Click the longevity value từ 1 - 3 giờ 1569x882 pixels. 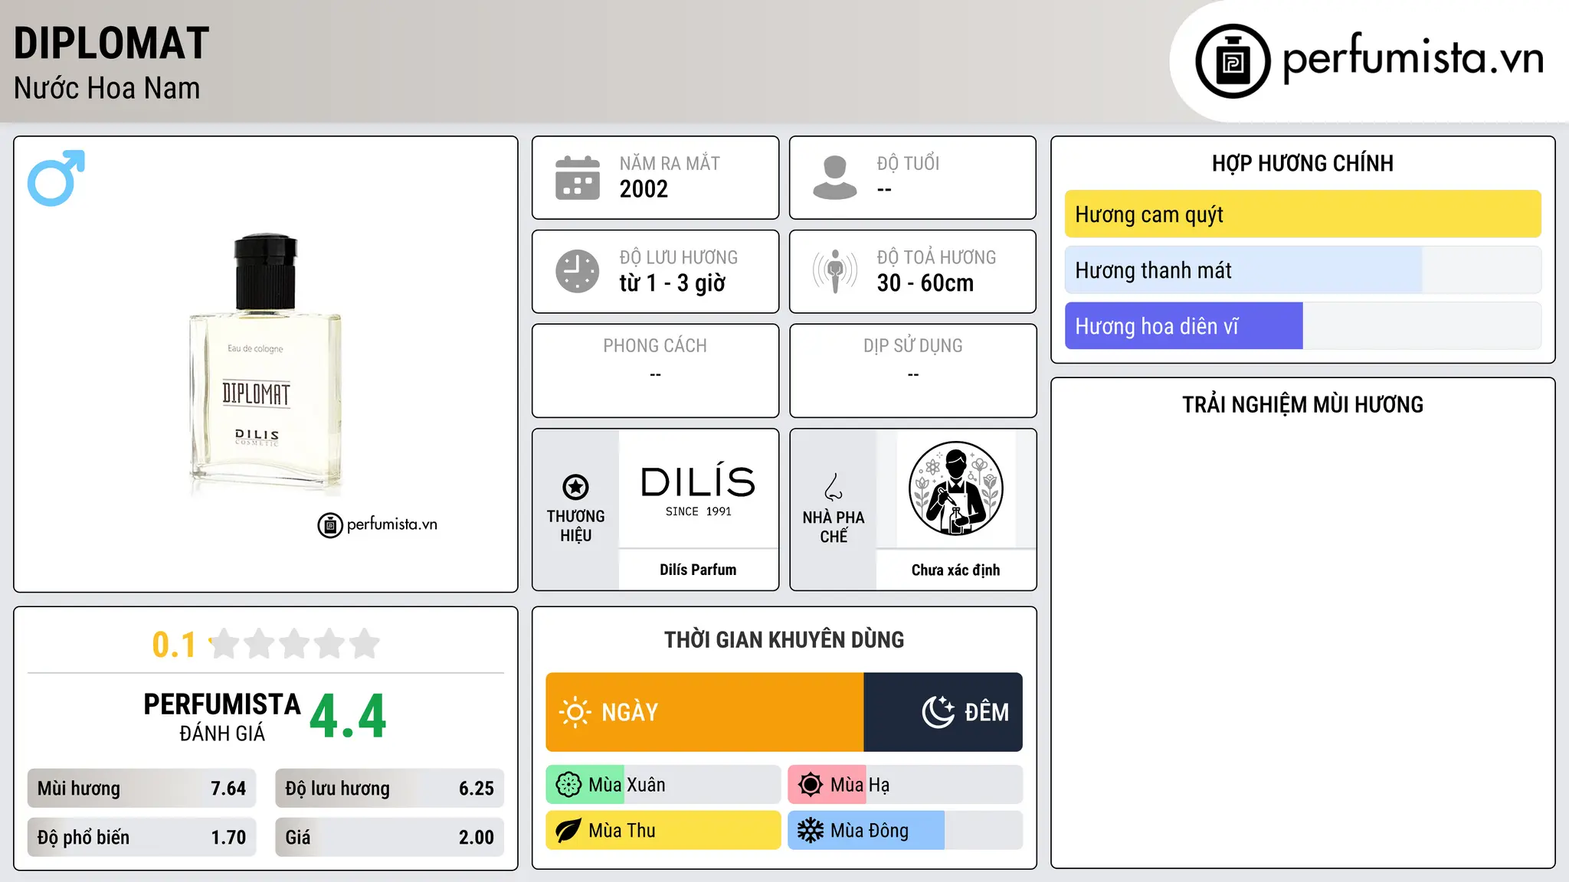(x=672, y=283)
